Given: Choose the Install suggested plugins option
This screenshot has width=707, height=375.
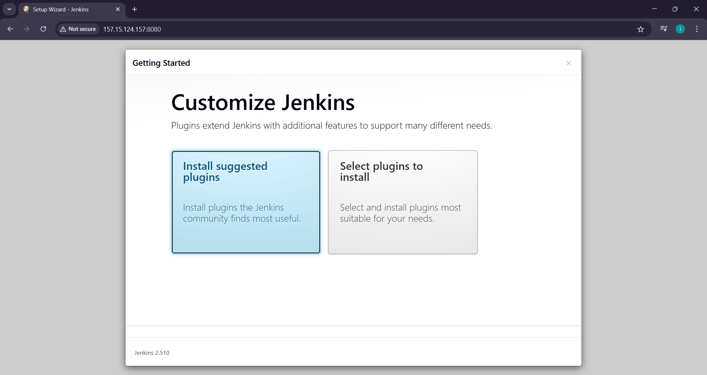Looking at the screenshot, I should point(246,202).
